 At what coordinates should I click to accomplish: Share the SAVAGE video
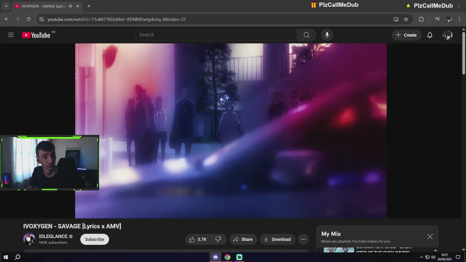click(243, 239)
